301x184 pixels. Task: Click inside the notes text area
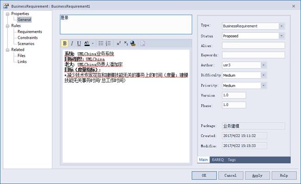coord(126,106)
